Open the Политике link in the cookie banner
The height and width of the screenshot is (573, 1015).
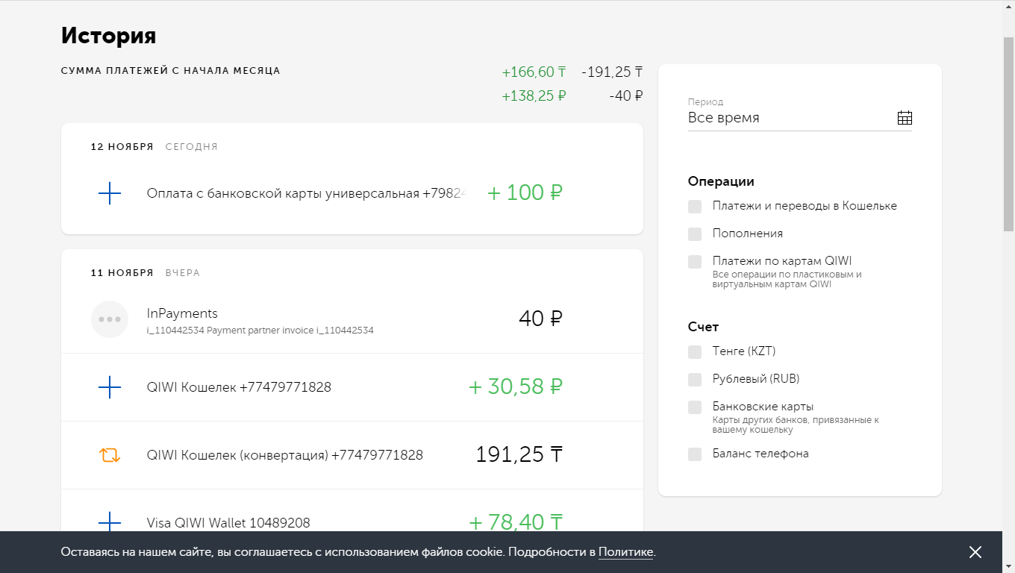point(626,553)
